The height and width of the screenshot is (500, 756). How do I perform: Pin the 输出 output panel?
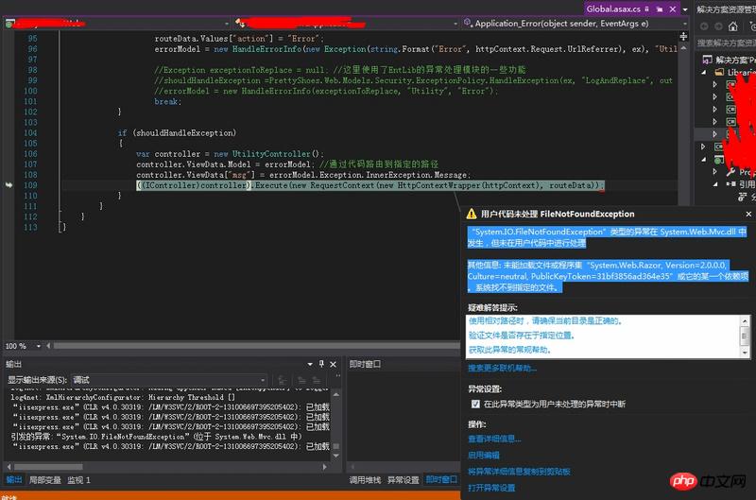[321, 364]
